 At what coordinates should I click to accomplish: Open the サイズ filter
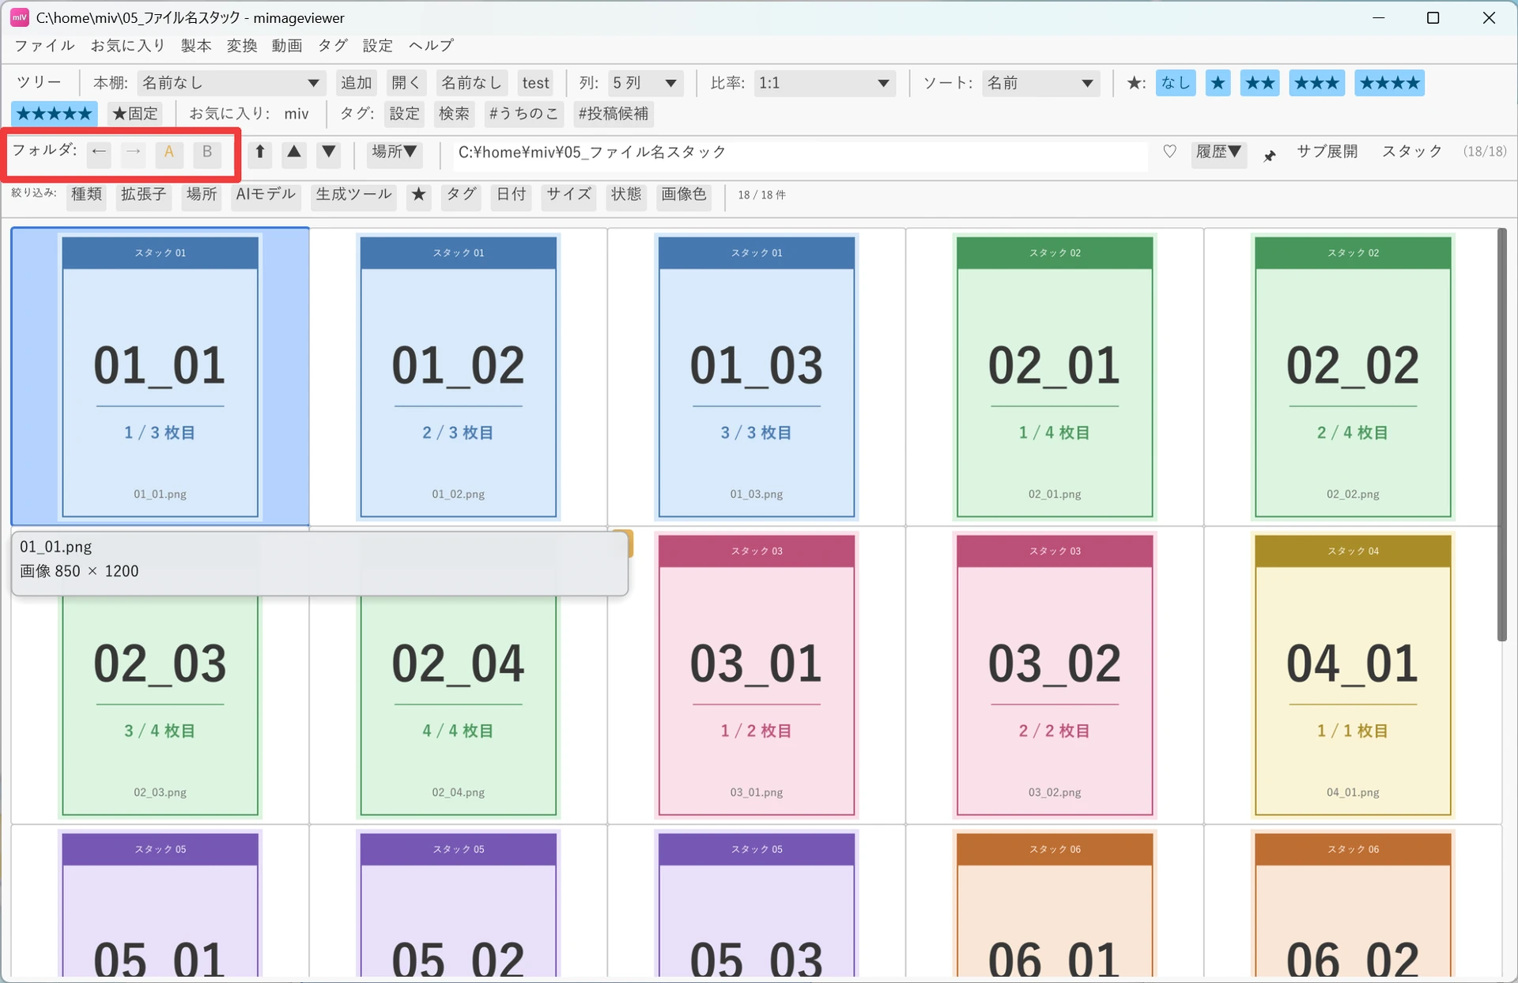pos(569,195)
